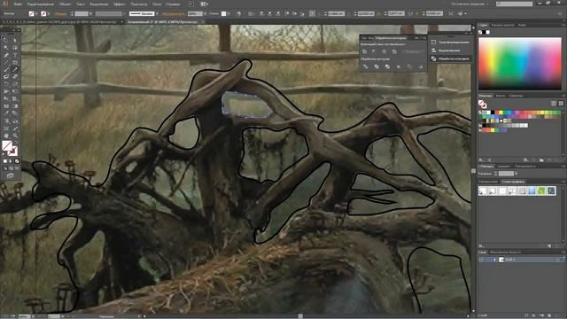Click the Minus Back pathfinder icon
This screenshot has height=319, width=567.
(421, 66)
